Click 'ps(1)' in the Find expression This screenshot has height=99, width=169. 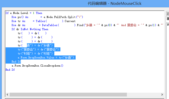(x=152, y=25)
